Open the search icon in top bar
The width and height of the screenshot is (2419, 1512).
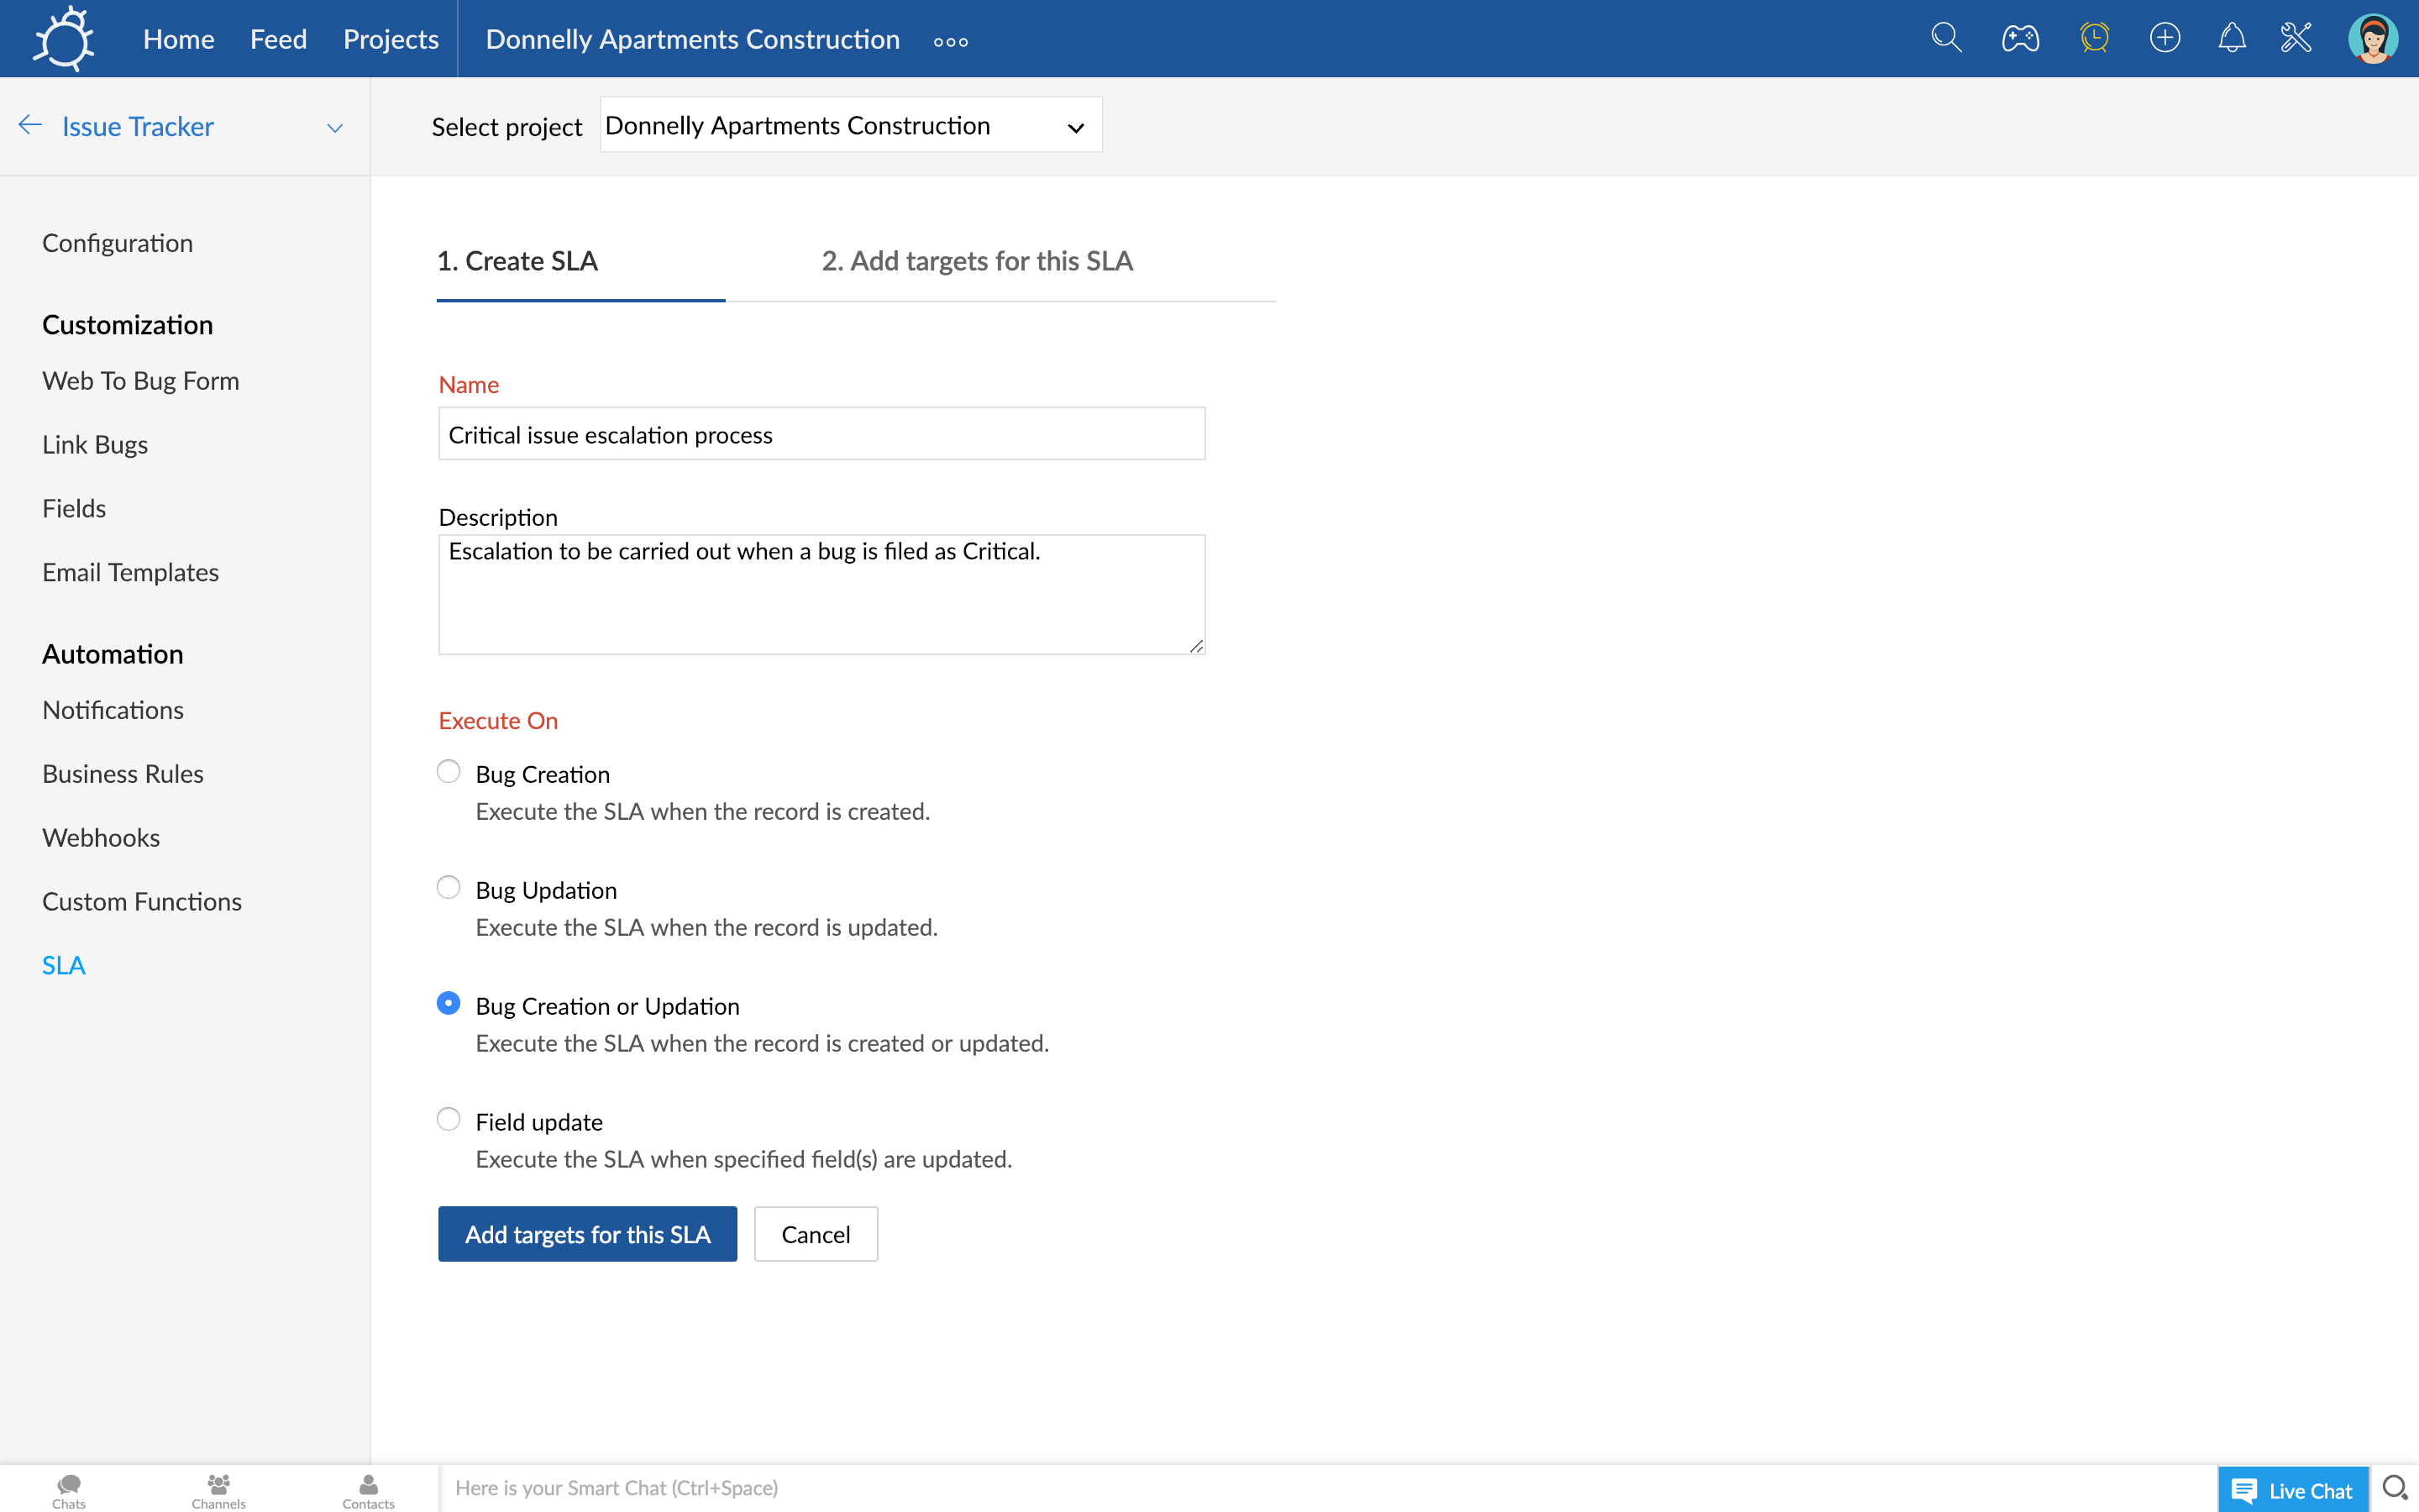tap(1945, 39)
